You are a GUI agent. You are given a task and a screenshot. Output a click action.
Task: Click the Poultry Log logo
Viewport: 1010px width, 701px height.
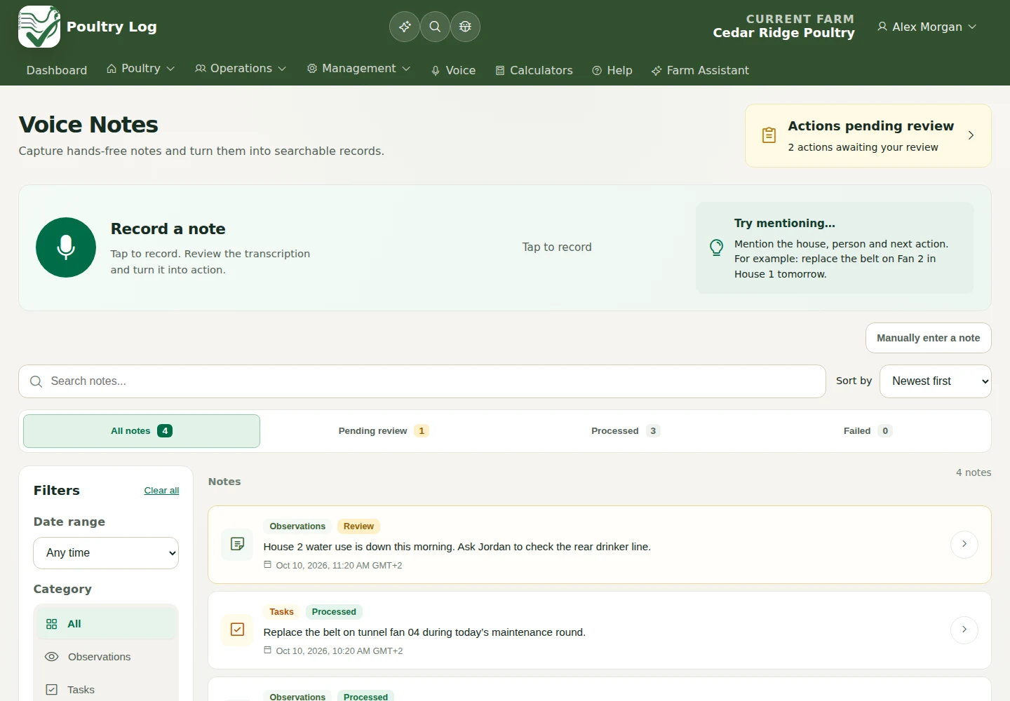coord(39,27)
